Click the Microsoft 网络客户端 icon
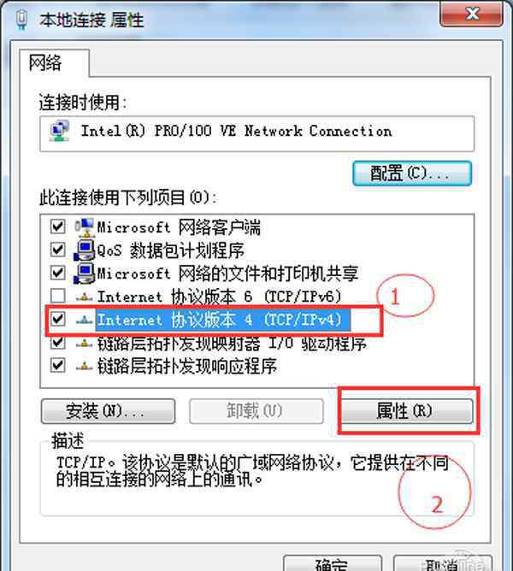The image size is (513, 571). [85, 227]
